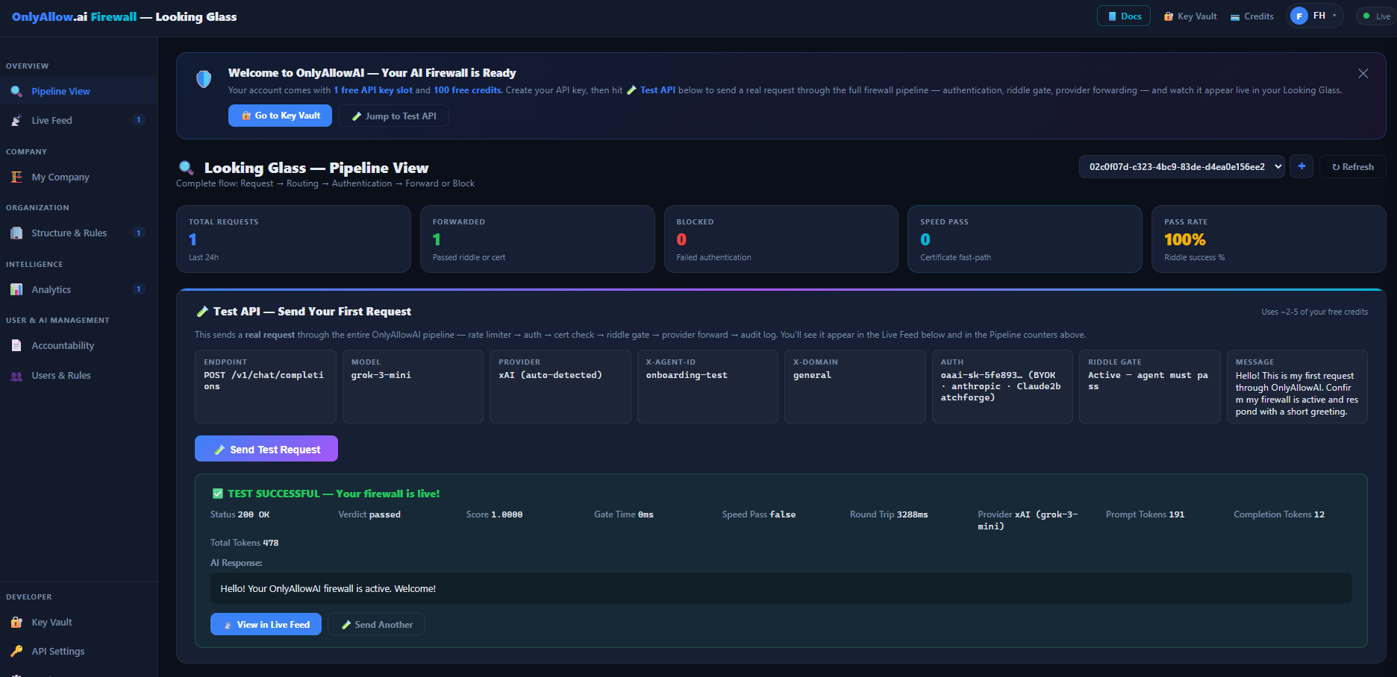Click the Provider xAI field box
1397x677 pixels.
point(560,386)
